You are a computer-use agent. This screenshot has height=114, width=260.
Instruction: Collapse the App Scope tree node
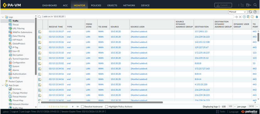point(3,85)
